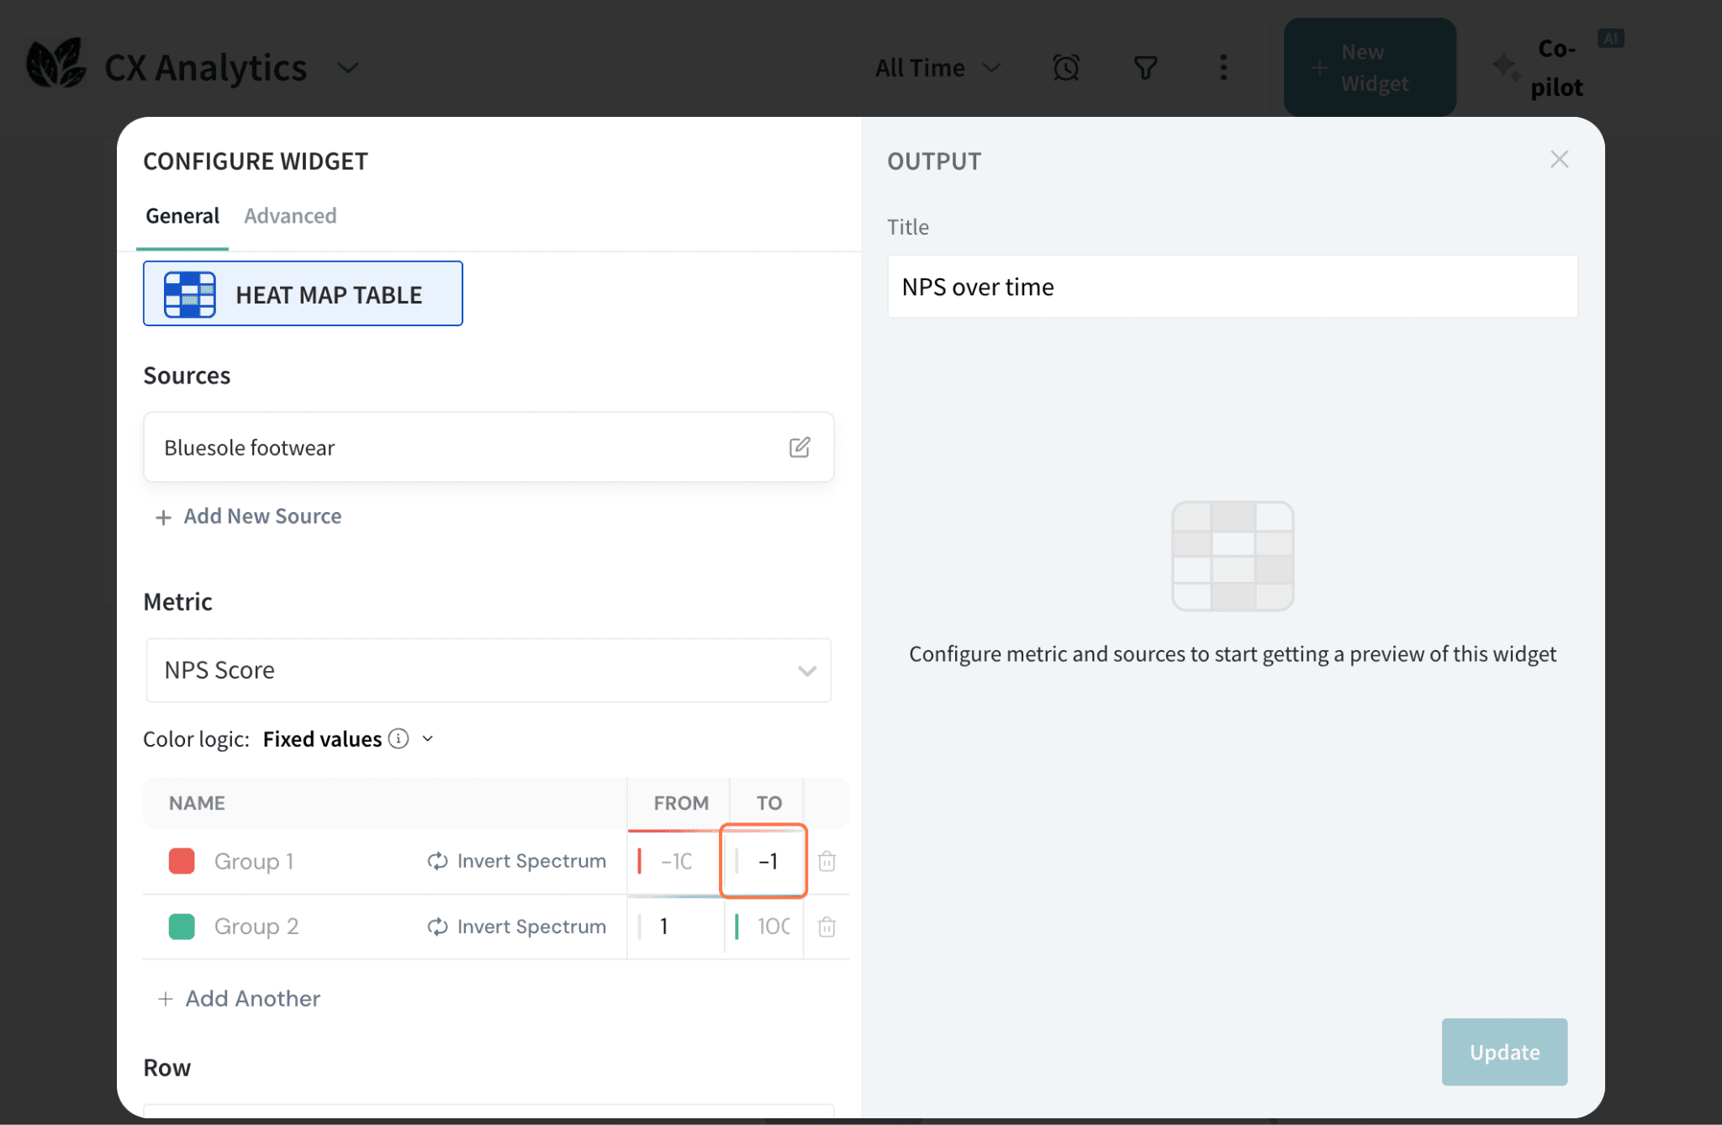The image size is (1722, 1125).
Task: Open the three-dot more options menu
Action: [x=1223, y=67]
